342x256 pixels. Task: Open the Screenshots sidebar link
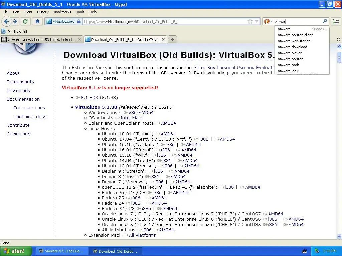coord(20,82)
